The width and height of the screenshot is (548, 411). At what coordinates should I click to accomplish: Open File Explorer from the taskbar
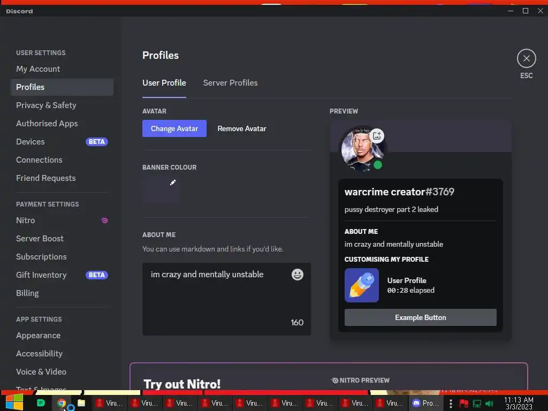[81, 403]
